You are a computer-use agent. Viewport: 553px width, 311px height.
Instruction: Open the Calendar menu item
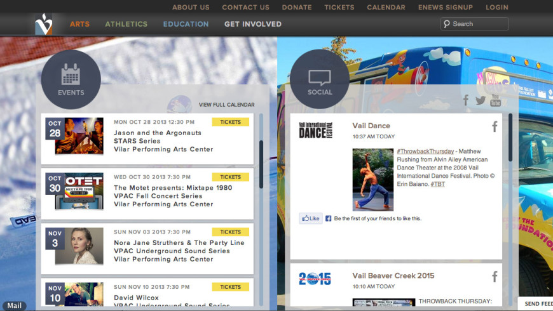pos(386,8)
